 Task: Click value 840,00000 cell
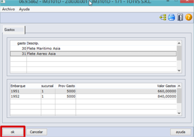126,97
